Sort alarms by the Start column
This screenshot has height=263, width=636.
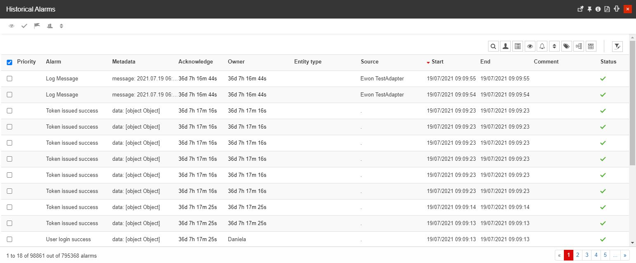[x=437, y=62]
